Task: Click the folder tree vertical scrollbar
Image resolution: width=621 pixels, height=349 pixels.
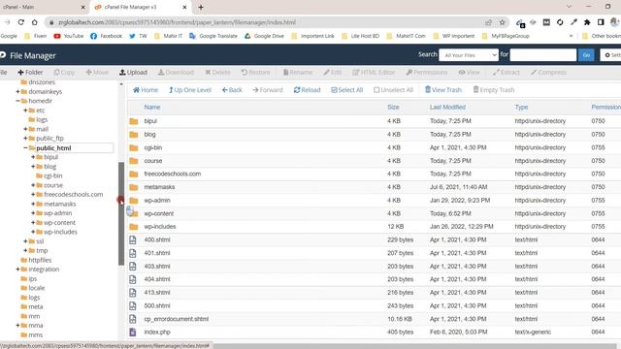Action: pos(121,213)
